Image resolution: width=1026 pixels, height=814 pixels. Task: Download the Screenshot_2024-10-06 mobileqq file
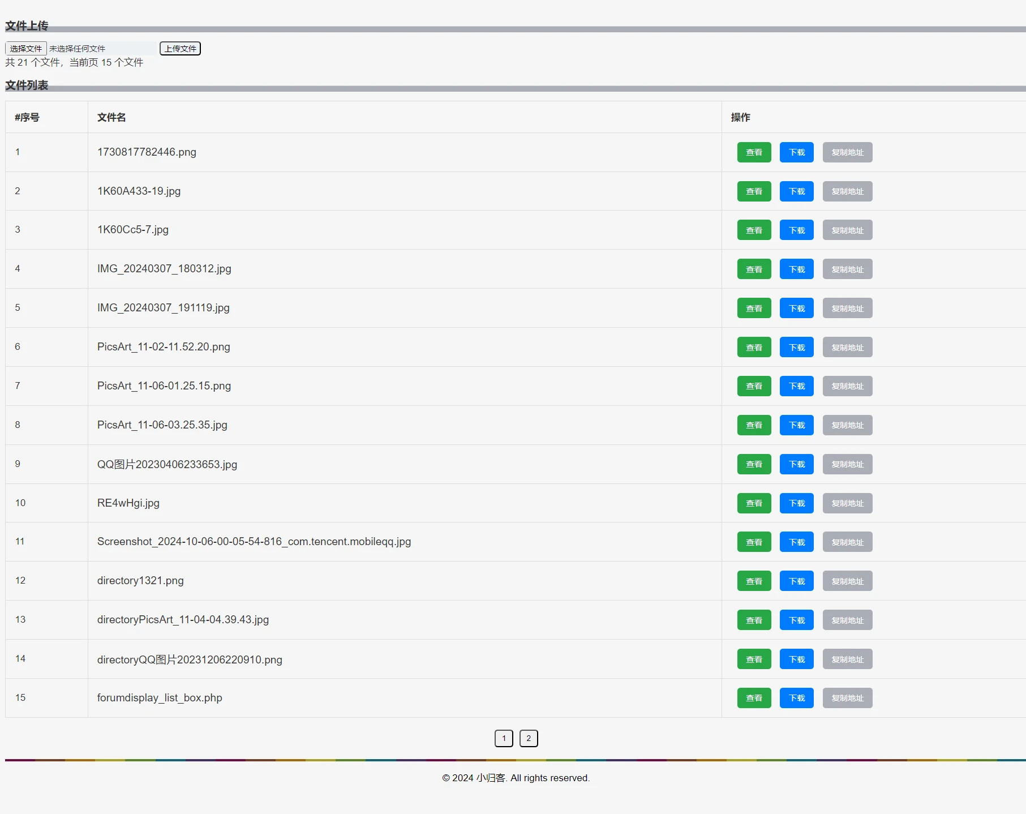tap(796, 542)
